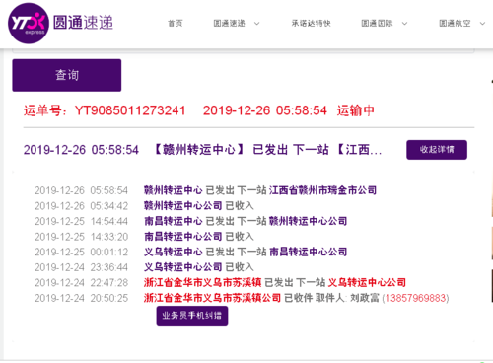Open 义乌转运中心公司 in the 23:36:44 row
This screenshot has width=493, height=363.
pos(183,267)
